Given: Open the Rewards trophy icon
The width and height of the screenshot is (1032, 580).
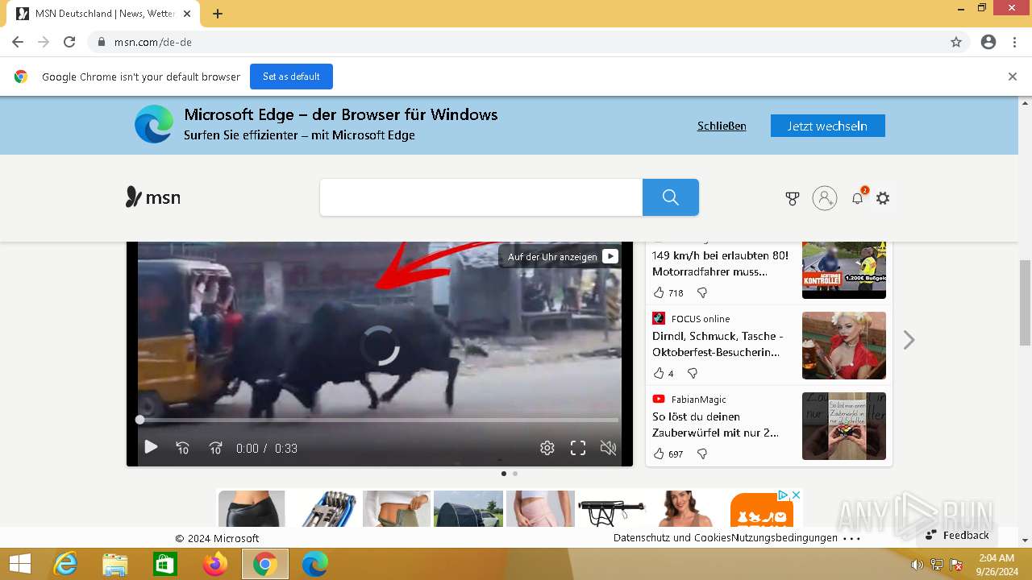Looking at the screenshot, I should [793, 198].
